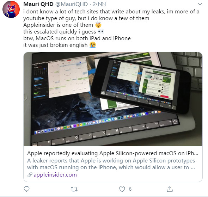The width and height of the screenshot is (208, 197).
Task: Click the reply speech bubble icon
Action: (x=26, y=189)
